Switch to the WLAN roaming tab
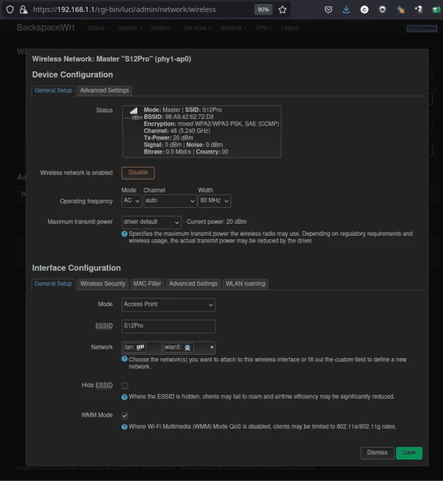The image size is (443, 481). point(245,284)
